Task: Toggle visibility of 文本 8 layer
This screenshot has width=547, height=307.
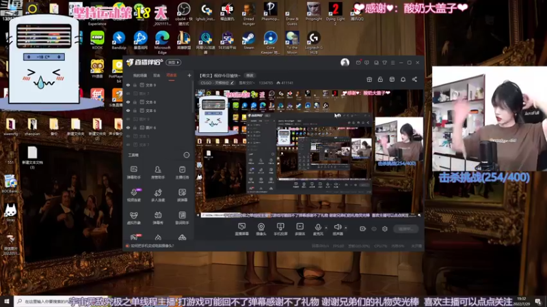Action: point(128,102)
